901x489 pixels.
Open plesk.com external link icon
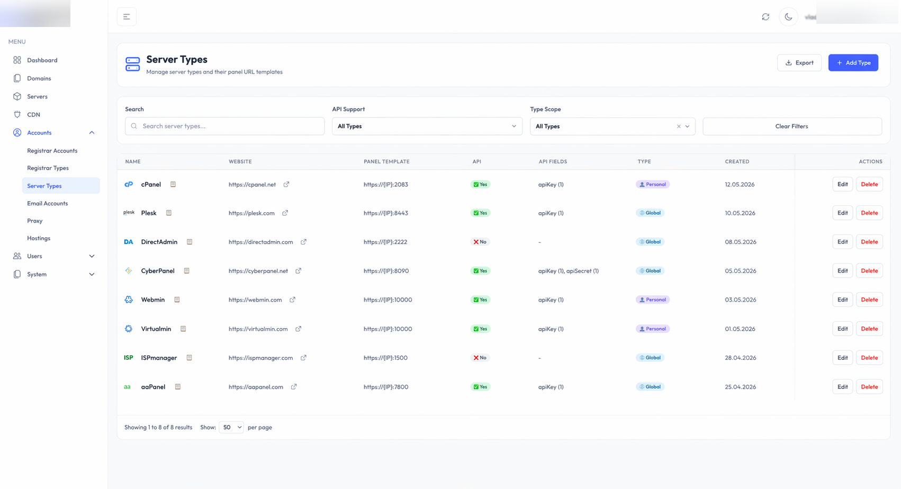click(x=285, y=213)
